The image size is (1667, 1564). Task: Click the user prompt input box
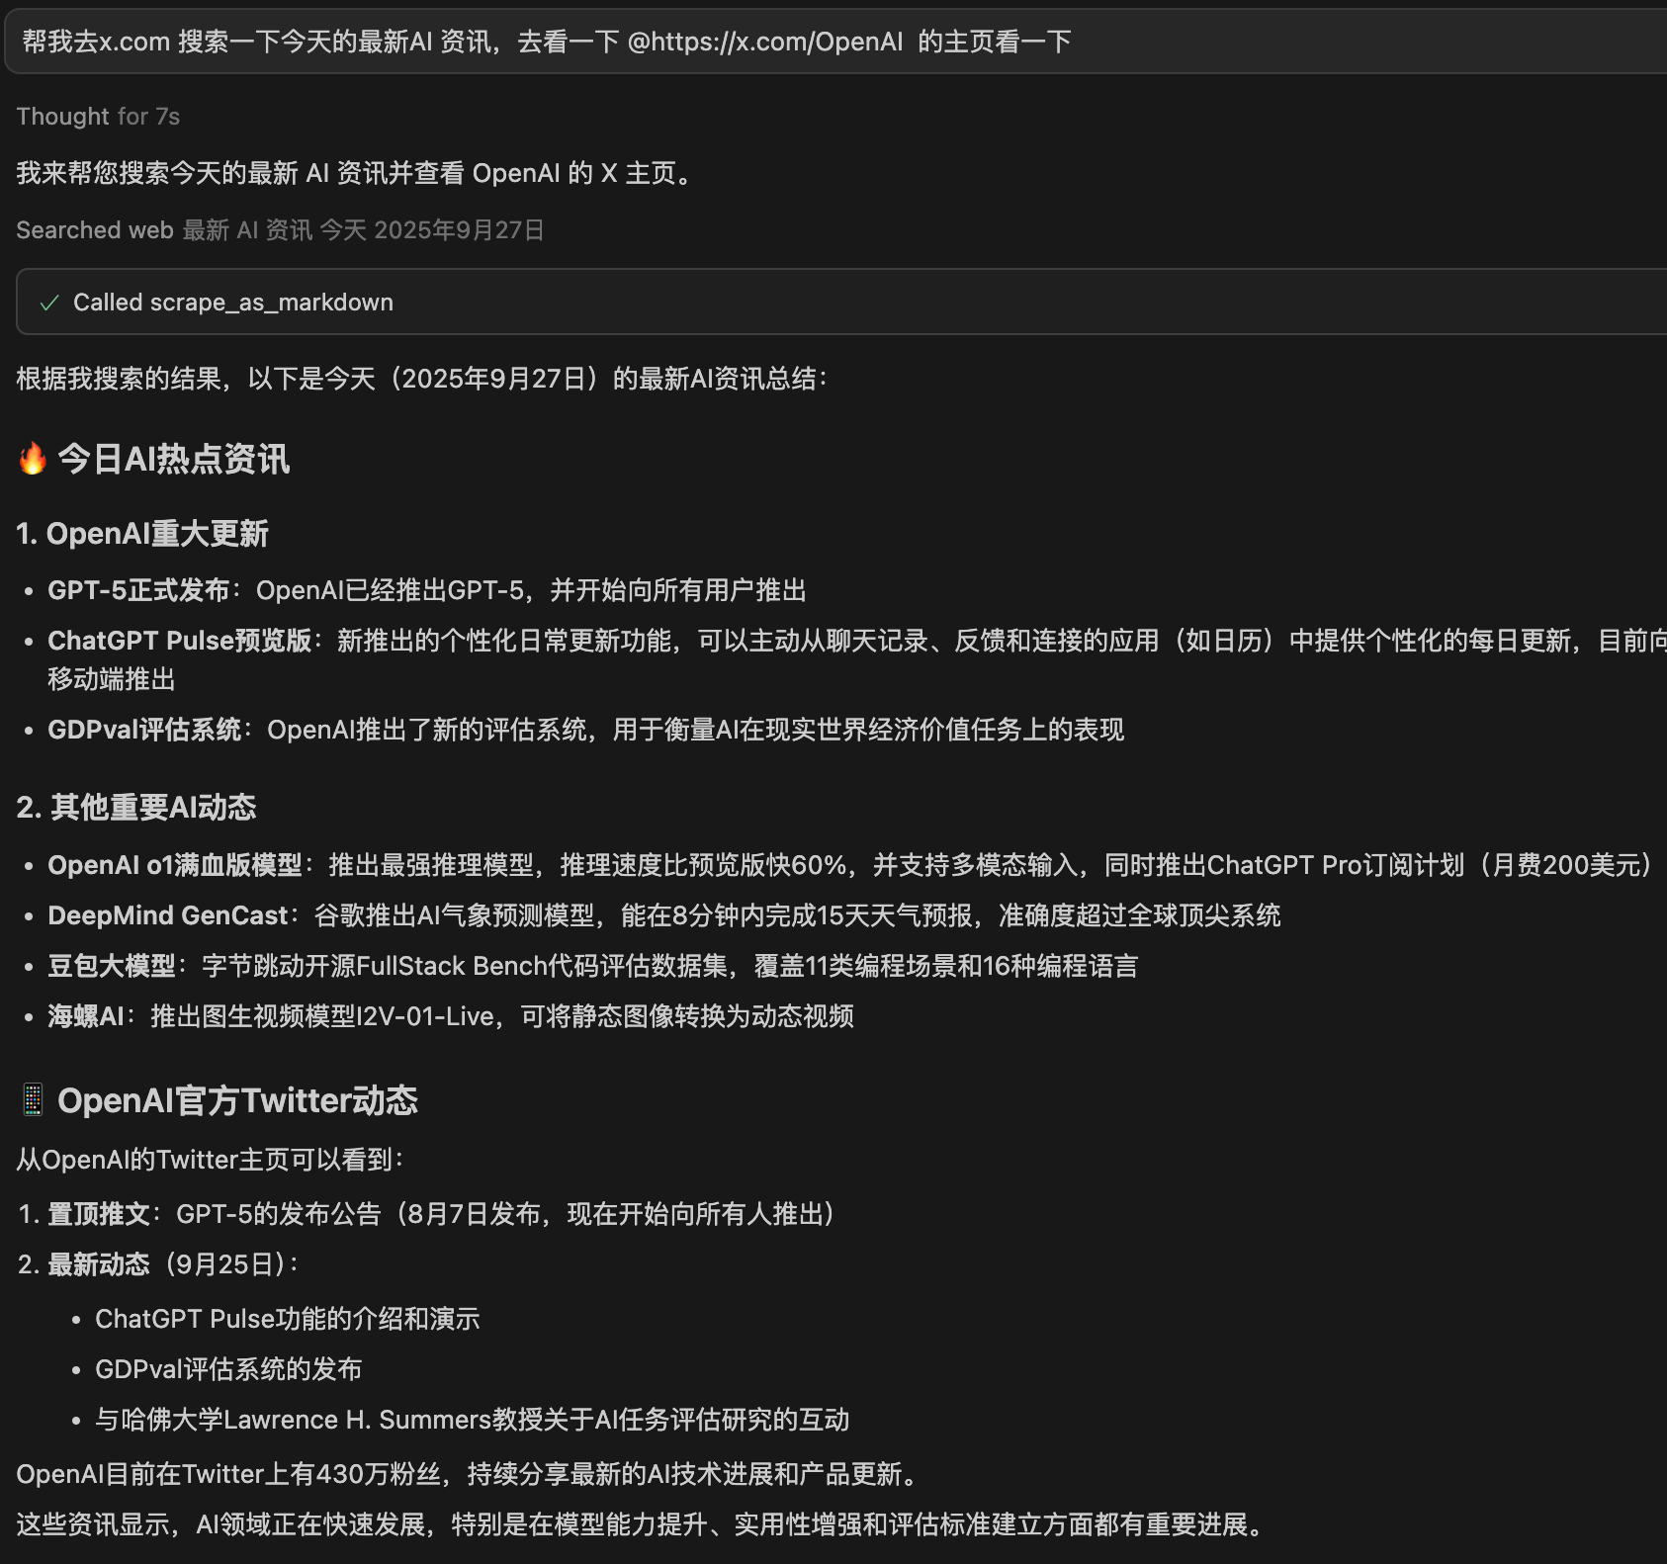coord(835,42)
